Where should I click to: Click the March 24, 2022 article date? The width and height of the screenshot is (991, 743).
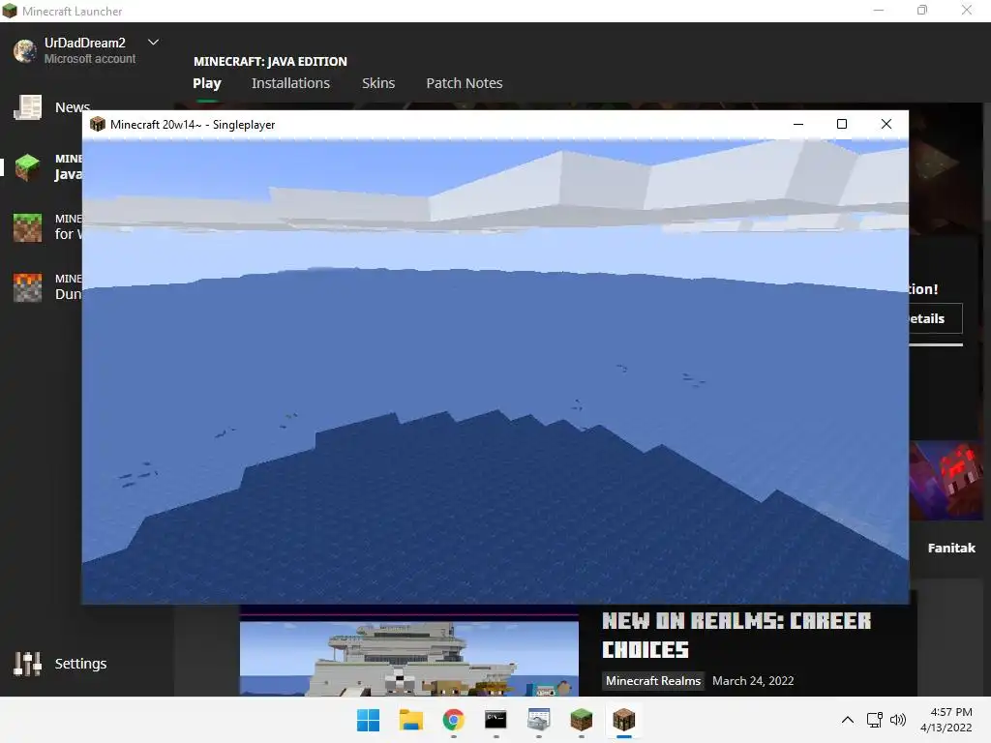pos(753,680)
